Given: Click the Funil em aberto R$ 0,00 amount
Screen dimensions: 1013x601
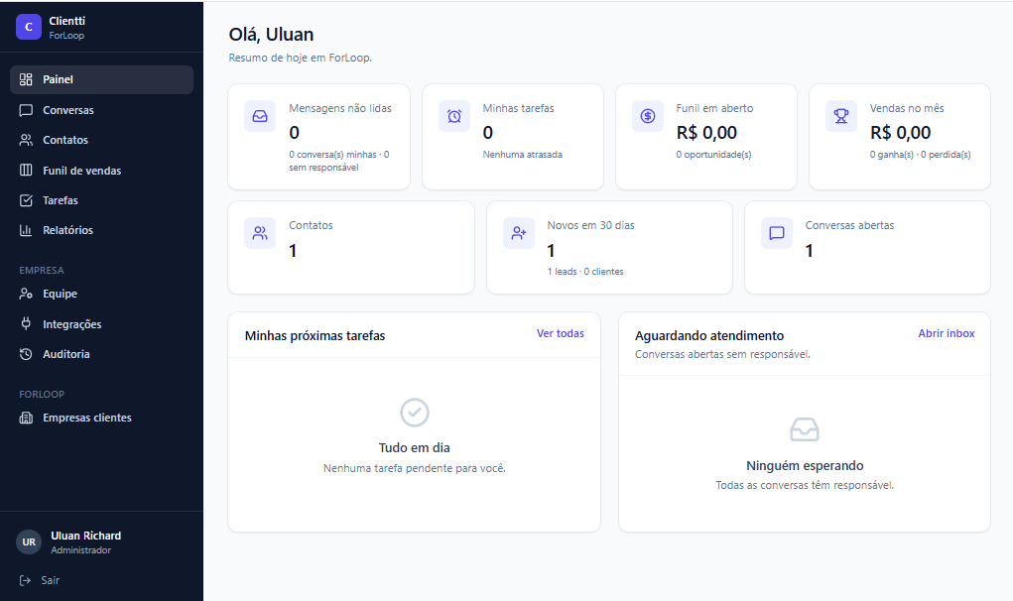Looking at the screenshot, I should pos(706,133).
